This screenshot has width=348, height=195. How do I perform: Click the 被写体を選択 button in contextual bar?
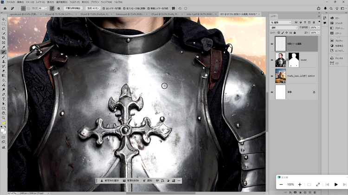pyautogui.click(x=110, y=181)
